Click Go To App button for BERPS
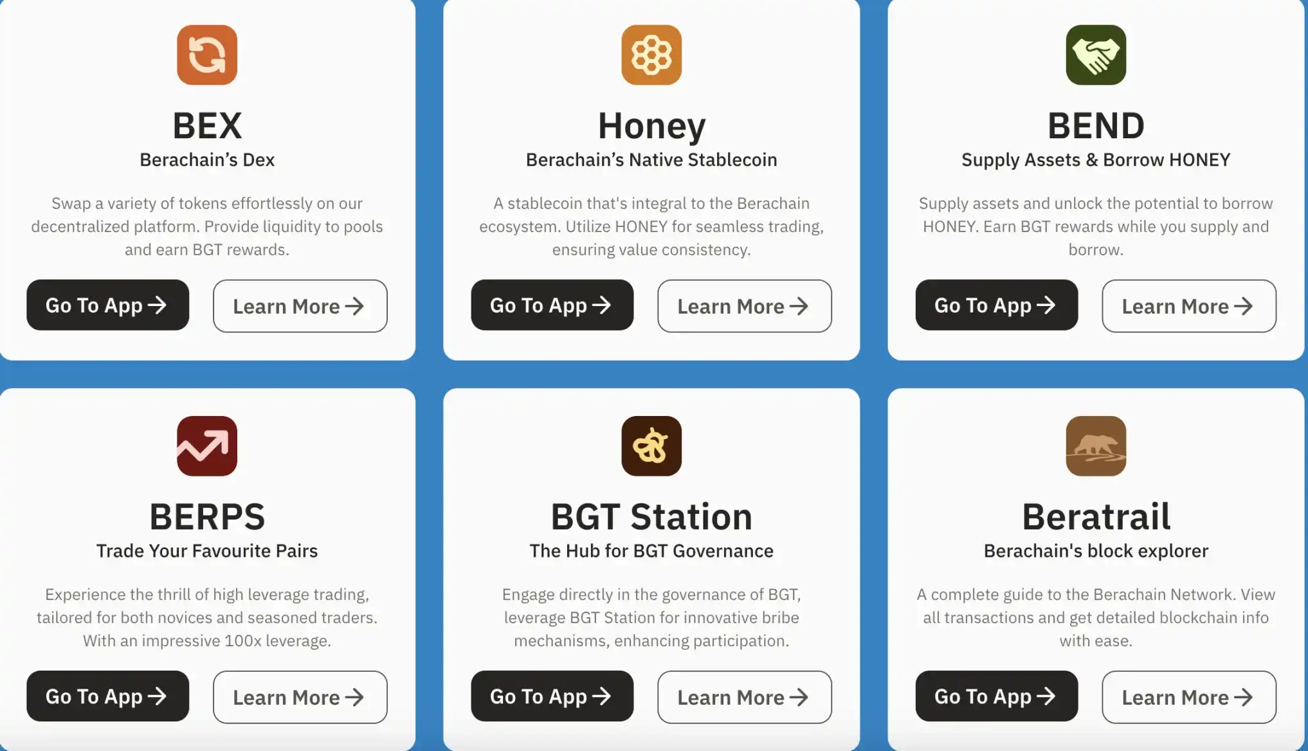1308x751 pixels. tap(107, 696)
